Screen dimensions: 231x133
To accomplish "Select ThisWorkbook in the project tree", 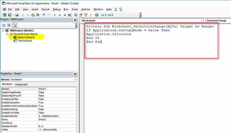I will click(25, 41).
